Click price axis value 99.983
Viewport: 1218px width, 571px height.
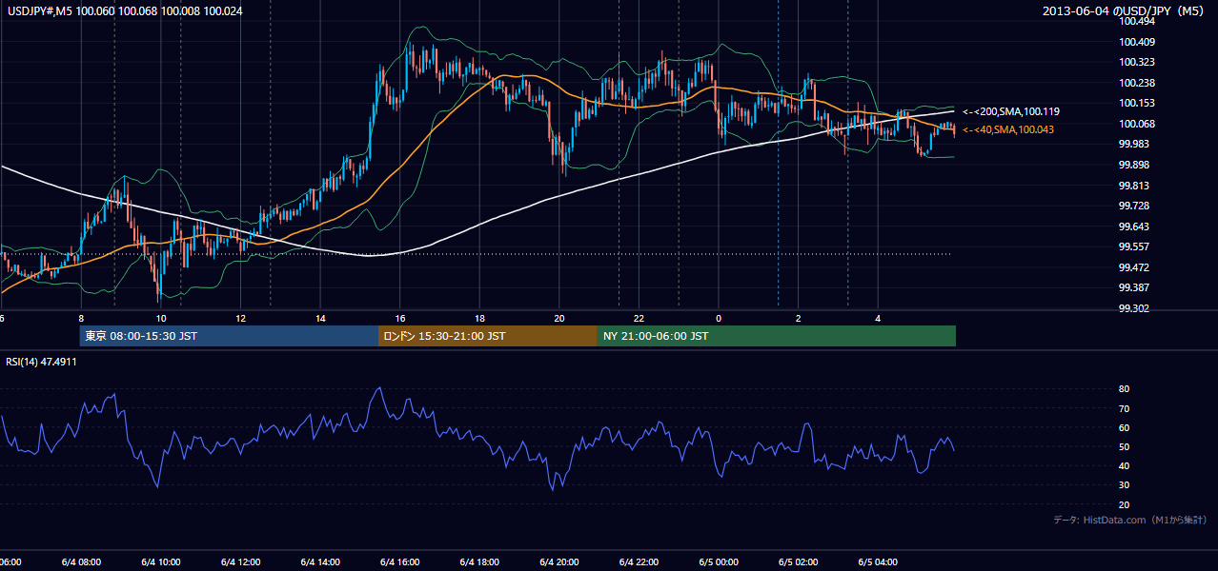tap(1136, 144)
